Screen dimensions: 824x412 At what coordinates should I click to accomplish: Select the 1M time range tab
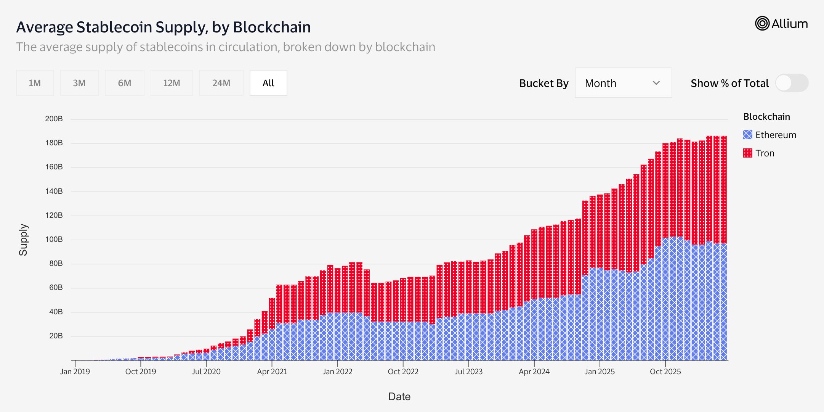coord(35,83)
